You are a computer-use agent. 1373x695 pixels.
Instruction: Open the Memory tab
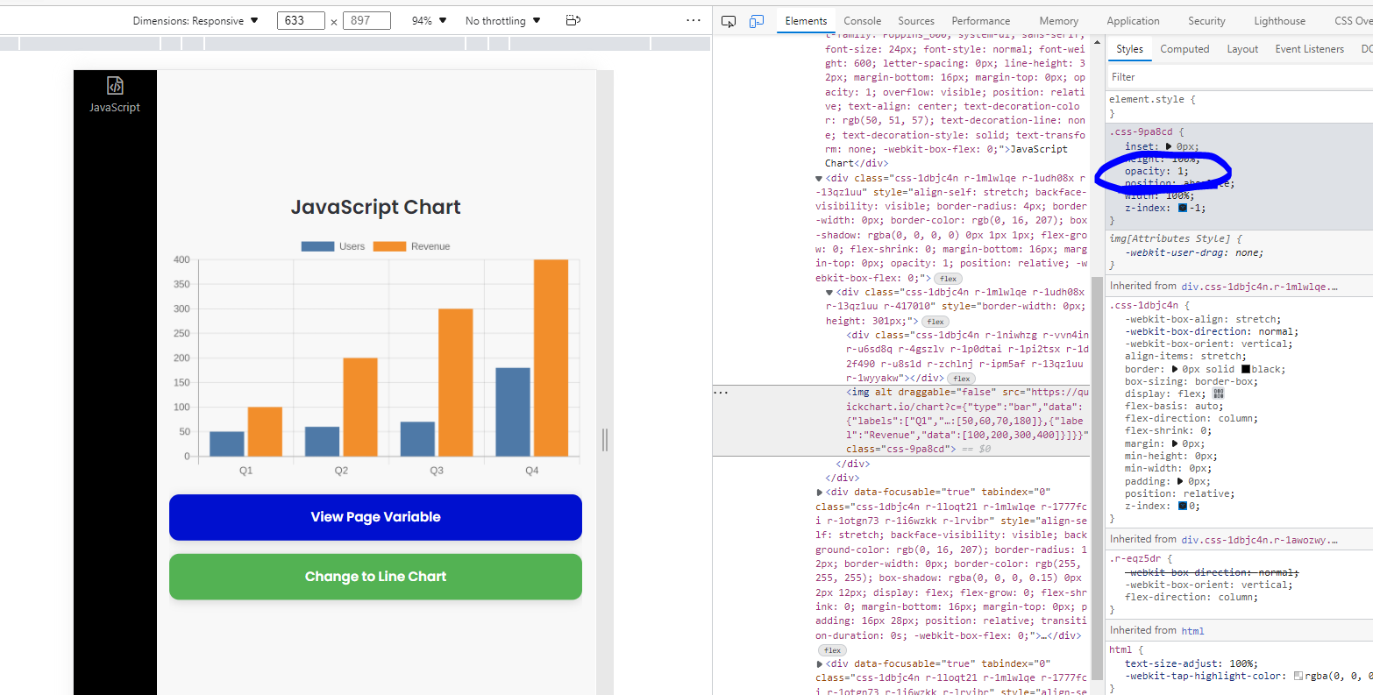tap(1059, 21)
